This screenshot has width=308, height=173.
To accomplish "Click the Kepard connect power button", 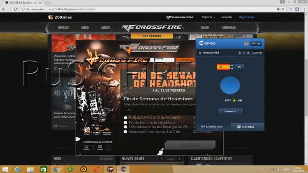I will coord(230,86).
